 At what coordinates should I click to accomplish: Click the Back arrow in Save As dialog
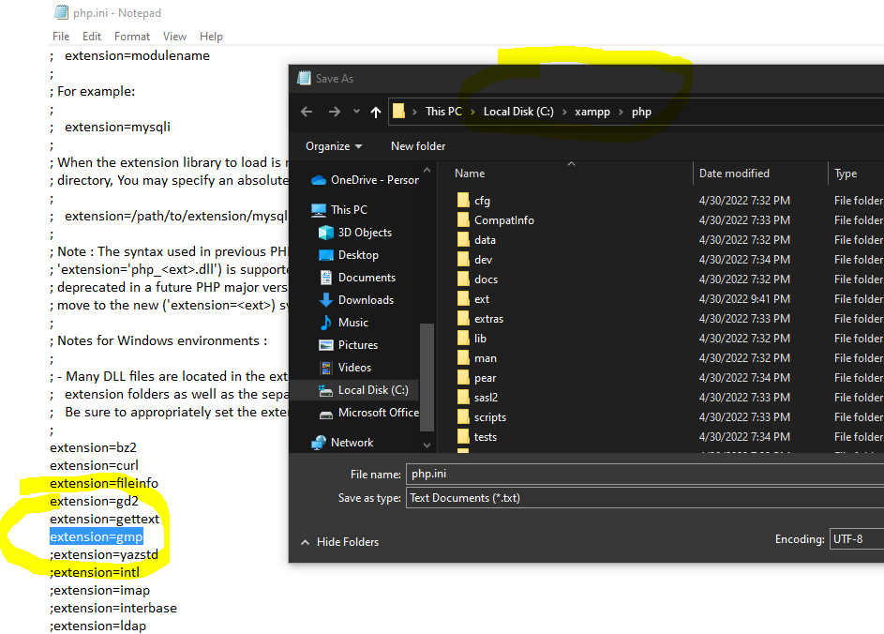click(x=307, y=112)
